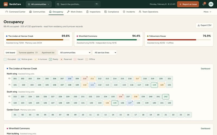Expand the More navigation menu
This screenshot has width=217, height=135.
pyautogui.click(x=207, y=12)
